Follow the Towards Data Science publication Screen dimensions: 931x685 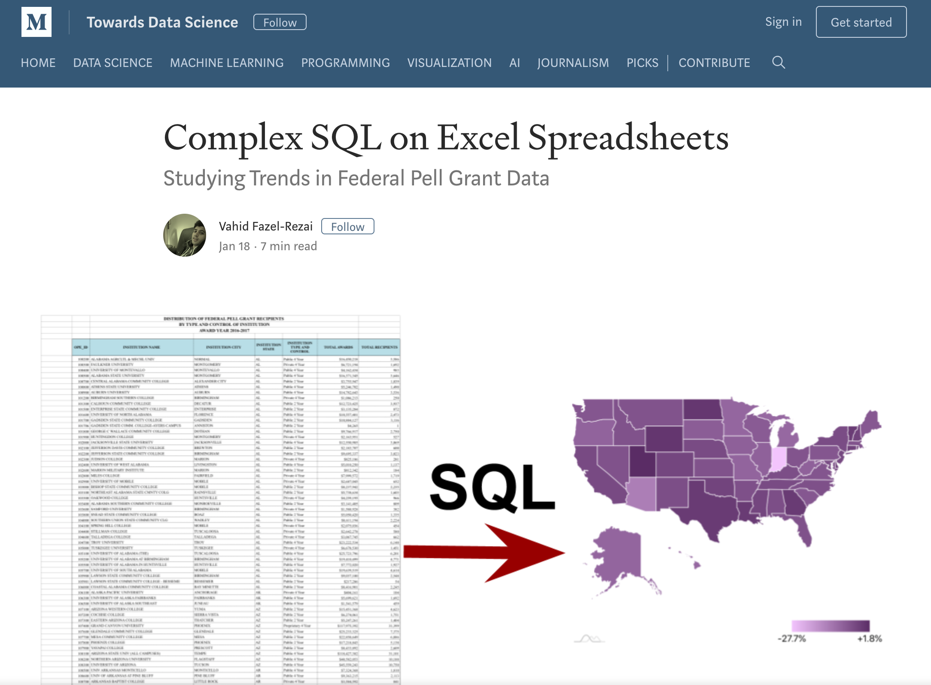pos(280,22)
